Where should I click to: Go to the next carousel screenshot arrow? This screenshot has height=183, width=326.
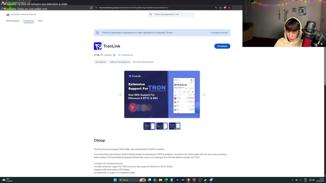pyautogui.click(x=204, y=95)
